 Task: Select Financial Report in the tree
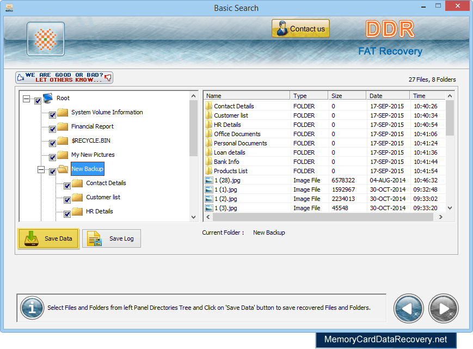point(93,126)
